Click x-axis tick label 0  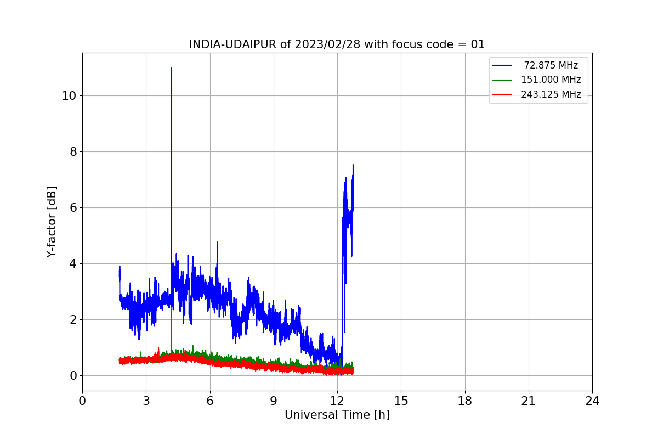82,401
